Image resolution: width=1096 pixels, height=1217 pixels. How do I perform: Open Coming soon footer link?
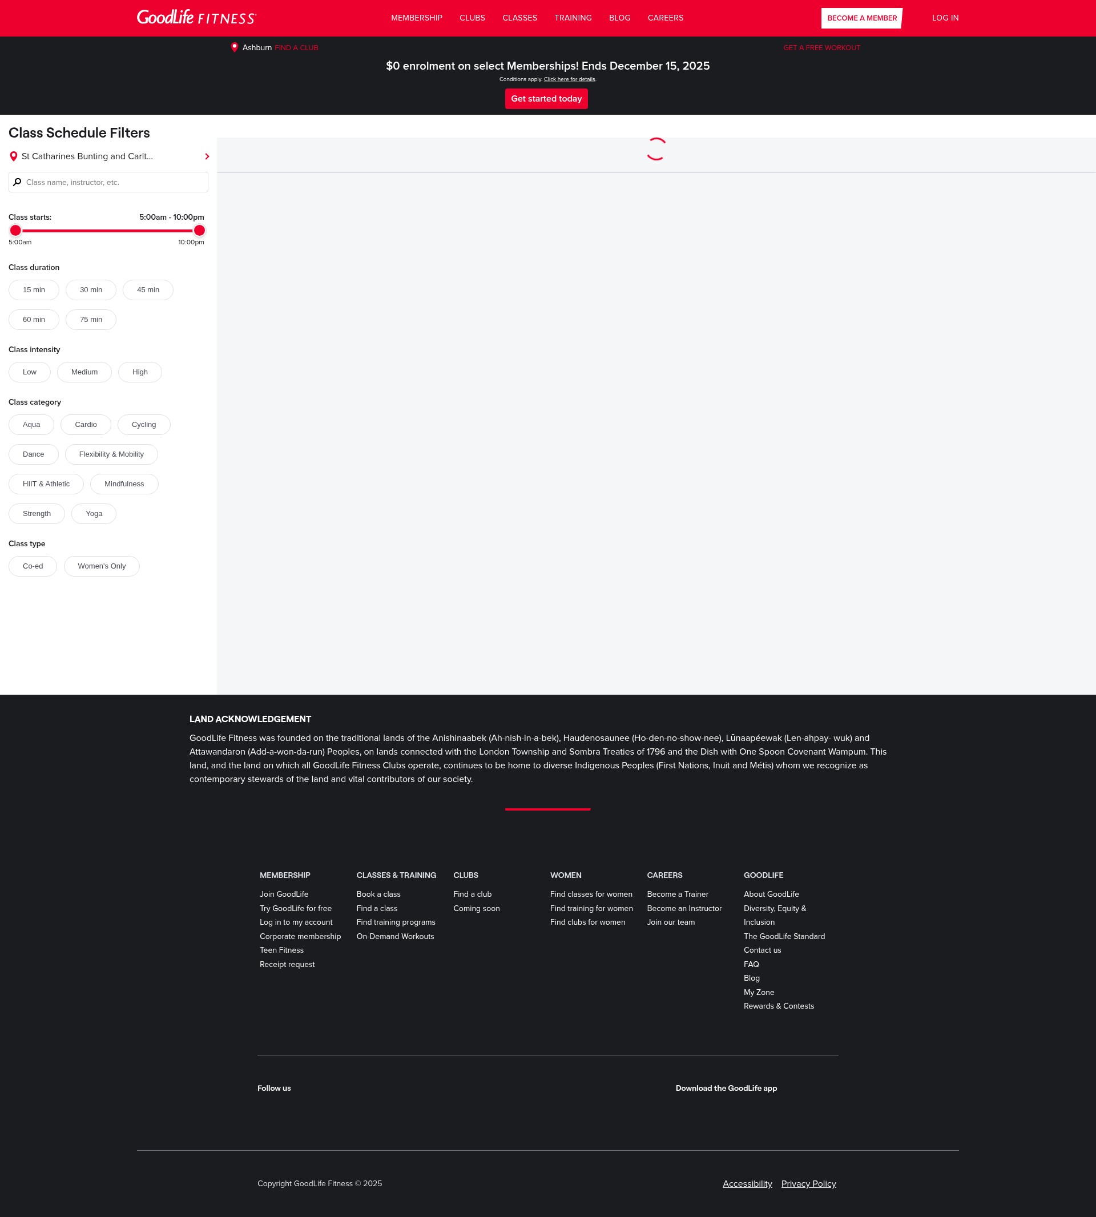click(x=476, y=908)
